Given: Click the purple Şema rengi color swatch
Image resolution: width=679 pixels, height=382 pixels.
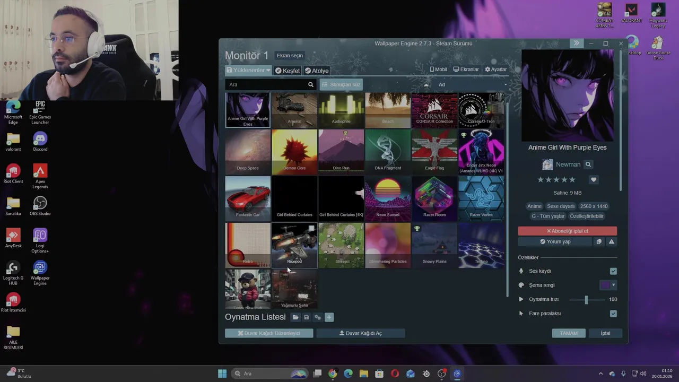Looking at the screenshot, I should 605,285.
